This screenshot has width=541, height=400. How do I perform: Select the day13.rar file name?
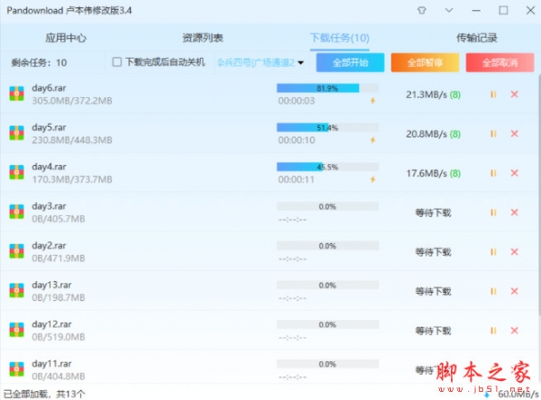point(51,286)
